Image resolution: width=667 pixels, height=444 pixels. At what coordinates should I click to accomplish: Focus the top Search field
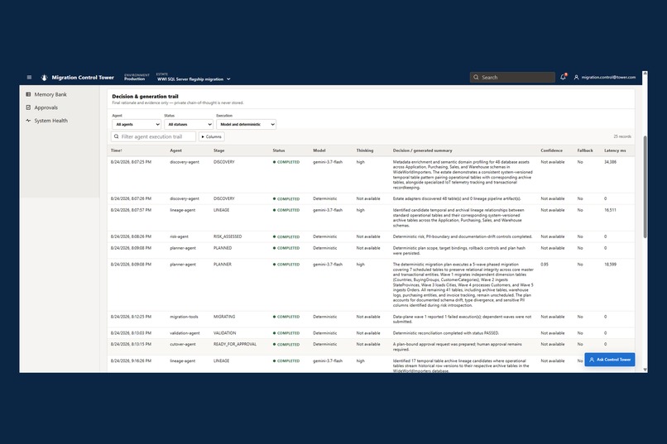(x=512, y=78)
